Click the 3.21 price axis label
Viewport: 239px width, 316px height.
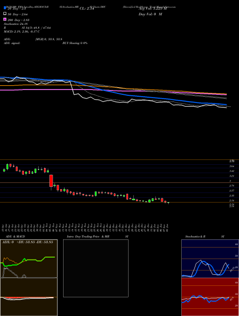232,176
